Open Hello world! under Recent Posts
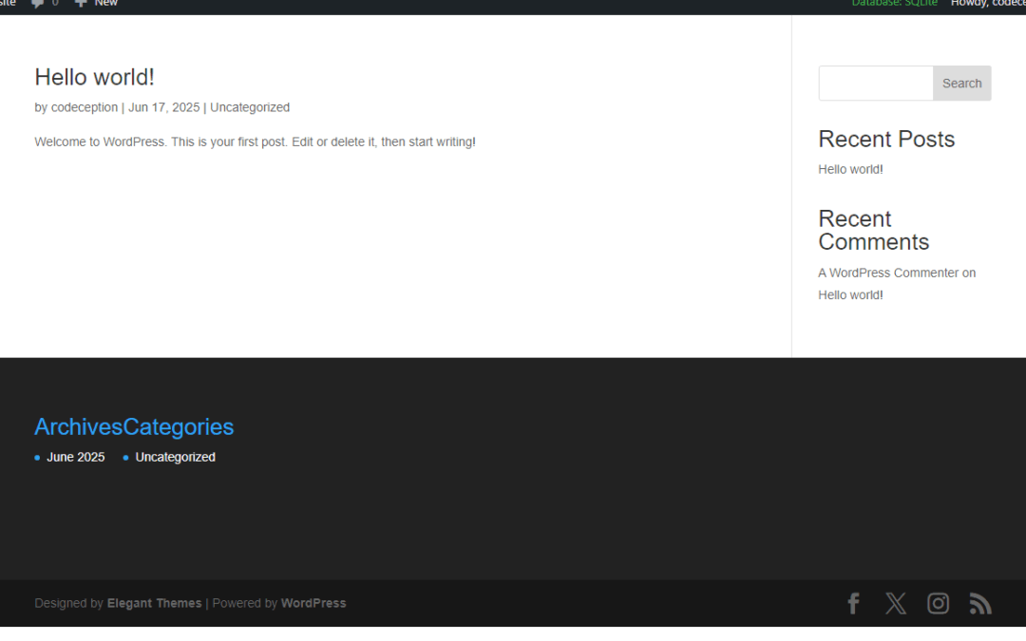This screenshot has height=641, width=1026. tap(850, 169)
